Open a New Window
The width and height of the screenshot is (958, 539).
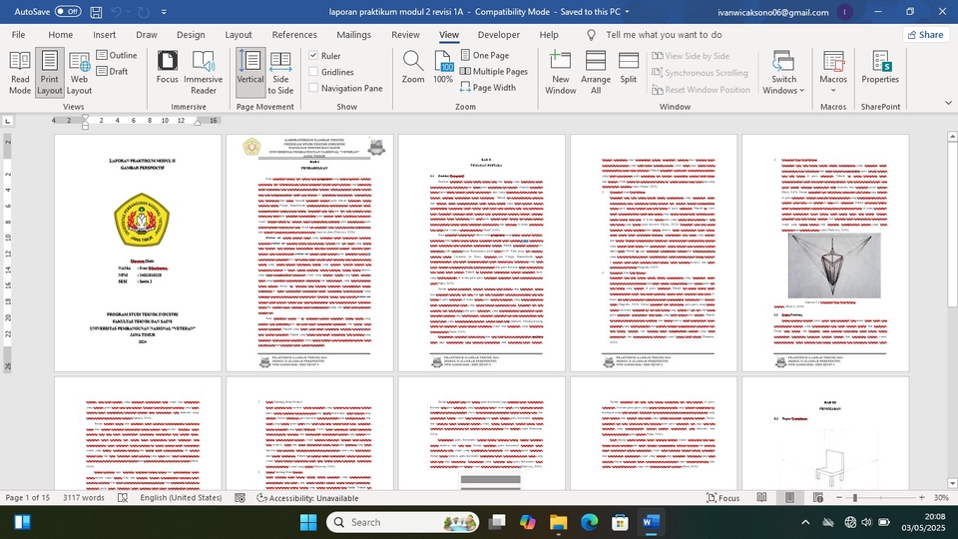click(560, 73)
